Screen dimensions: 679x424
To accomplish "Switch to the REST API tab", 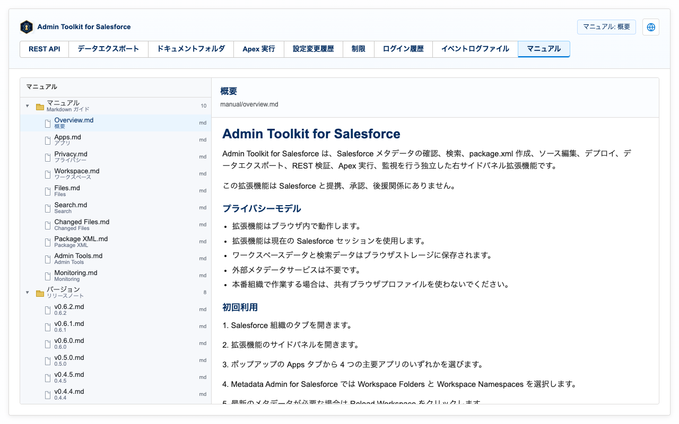I will (45, 49).
